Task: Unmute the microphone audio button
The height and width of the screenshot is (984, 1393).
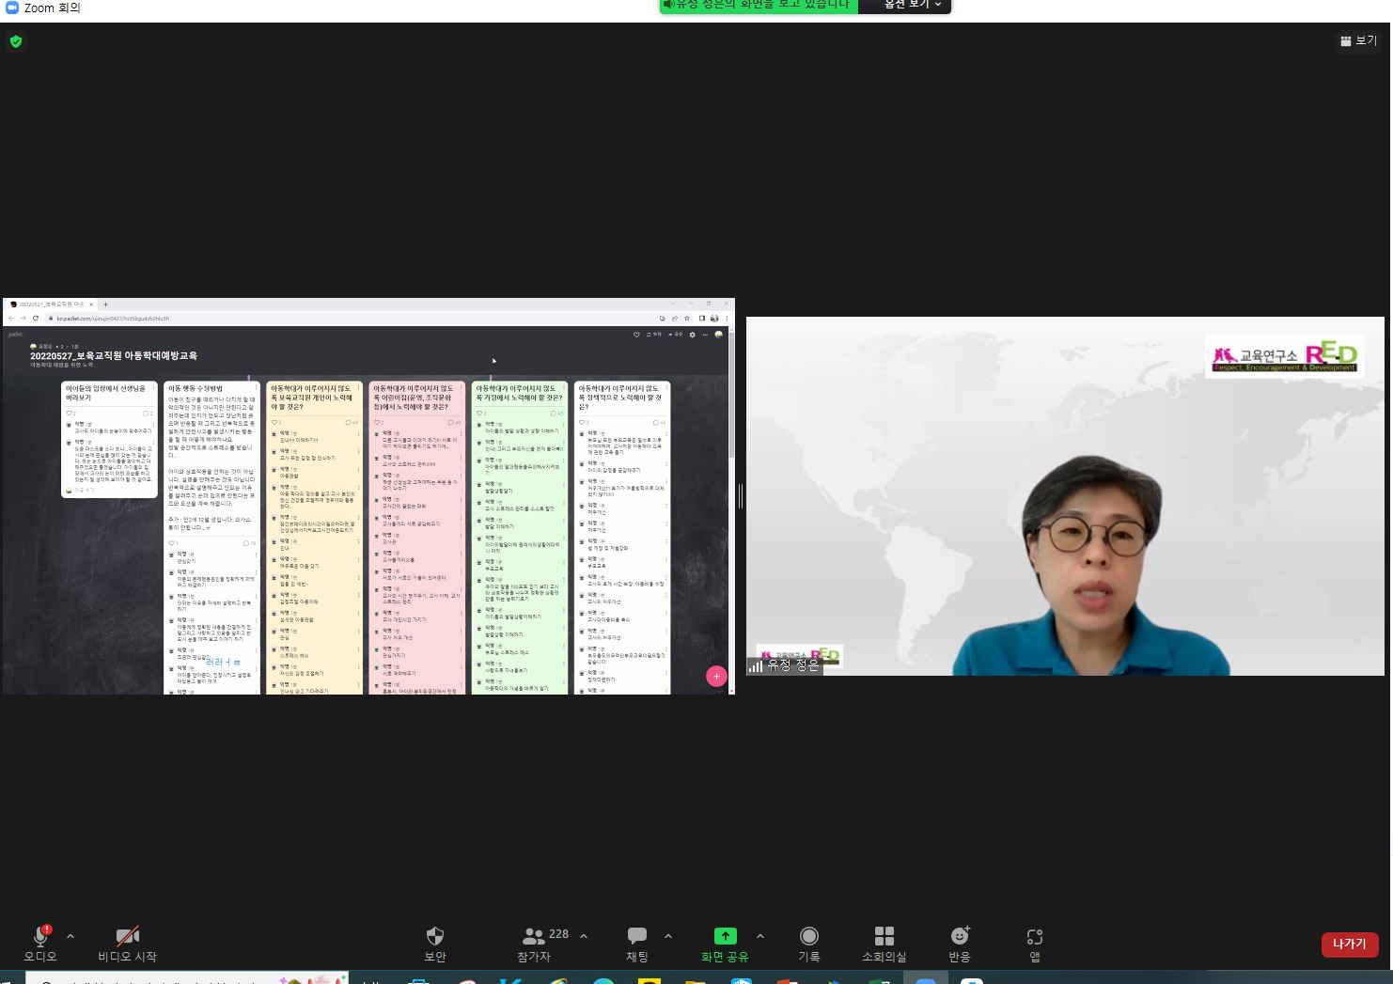Action: tap(40, 942)
